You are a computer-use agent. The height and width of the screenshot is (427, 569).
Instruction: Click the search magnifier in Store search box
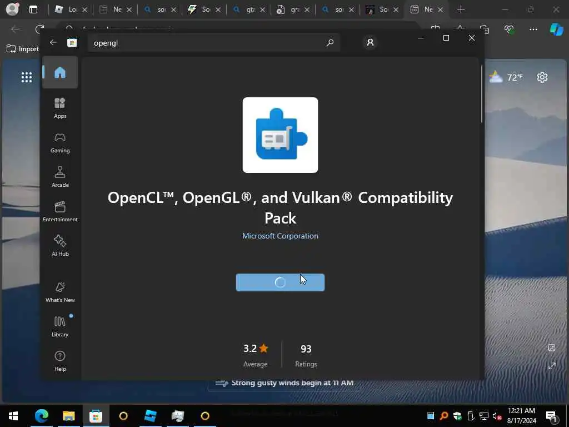click(330, 43)
